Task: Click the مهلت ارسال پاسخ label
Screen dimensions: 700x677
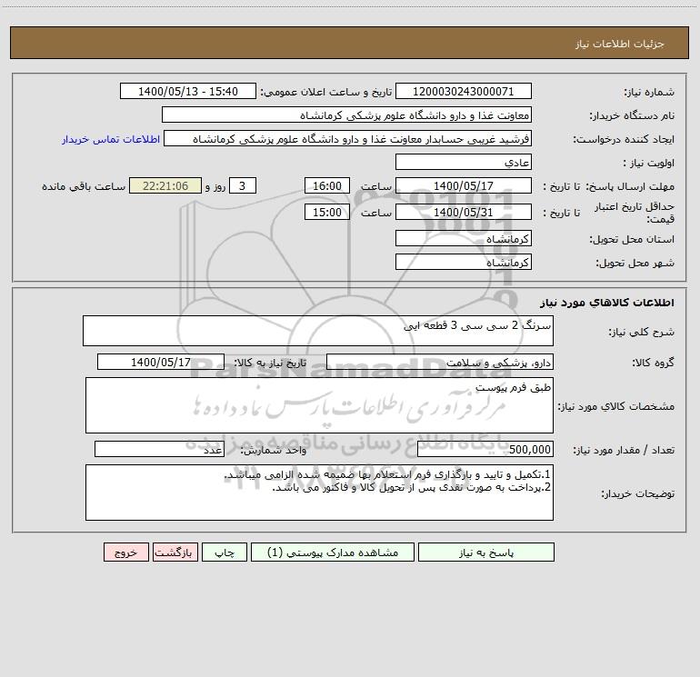Action: [x=629, y=186]
